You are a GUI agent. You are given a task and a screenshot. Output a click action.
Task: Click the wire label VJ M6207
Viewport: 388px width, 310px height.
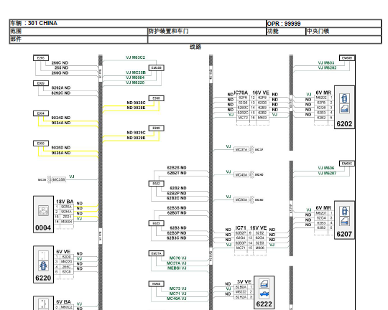pos(327,173)
